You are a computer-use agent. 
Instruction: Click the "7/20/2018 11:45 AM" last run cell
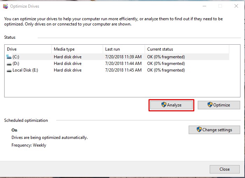pyautogui.click(x=123, y=70)
